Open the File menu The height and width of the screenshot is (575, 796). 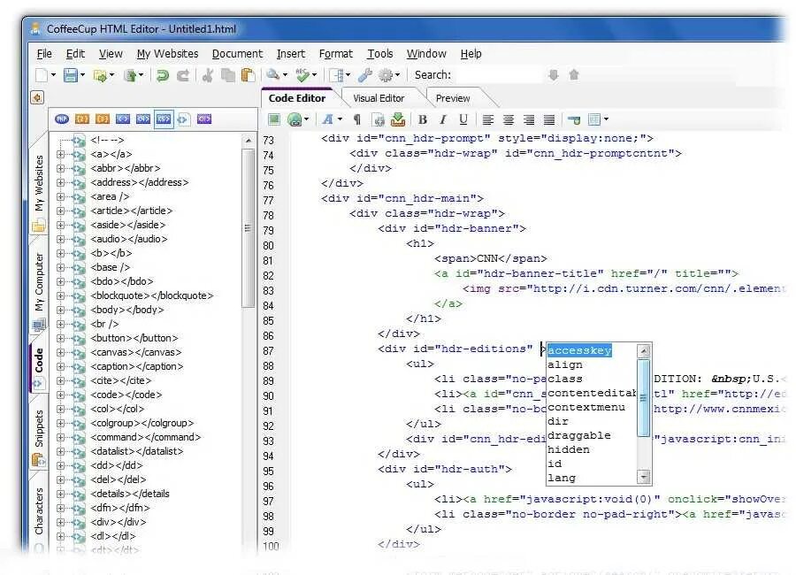[x=44, y=54]
